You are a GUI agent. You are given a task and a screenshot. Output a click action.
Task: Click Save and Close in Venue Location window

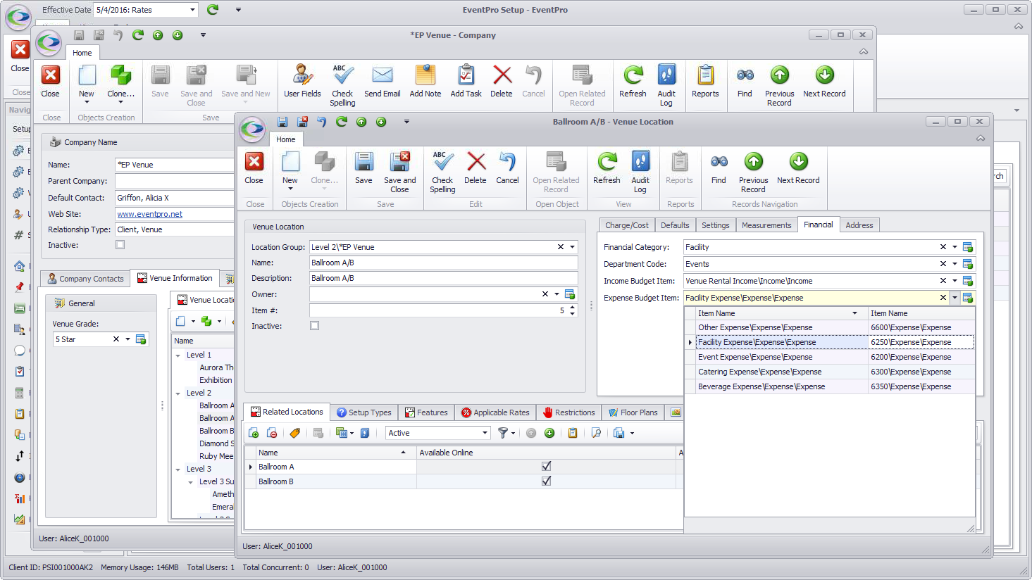tap(399, 172)
